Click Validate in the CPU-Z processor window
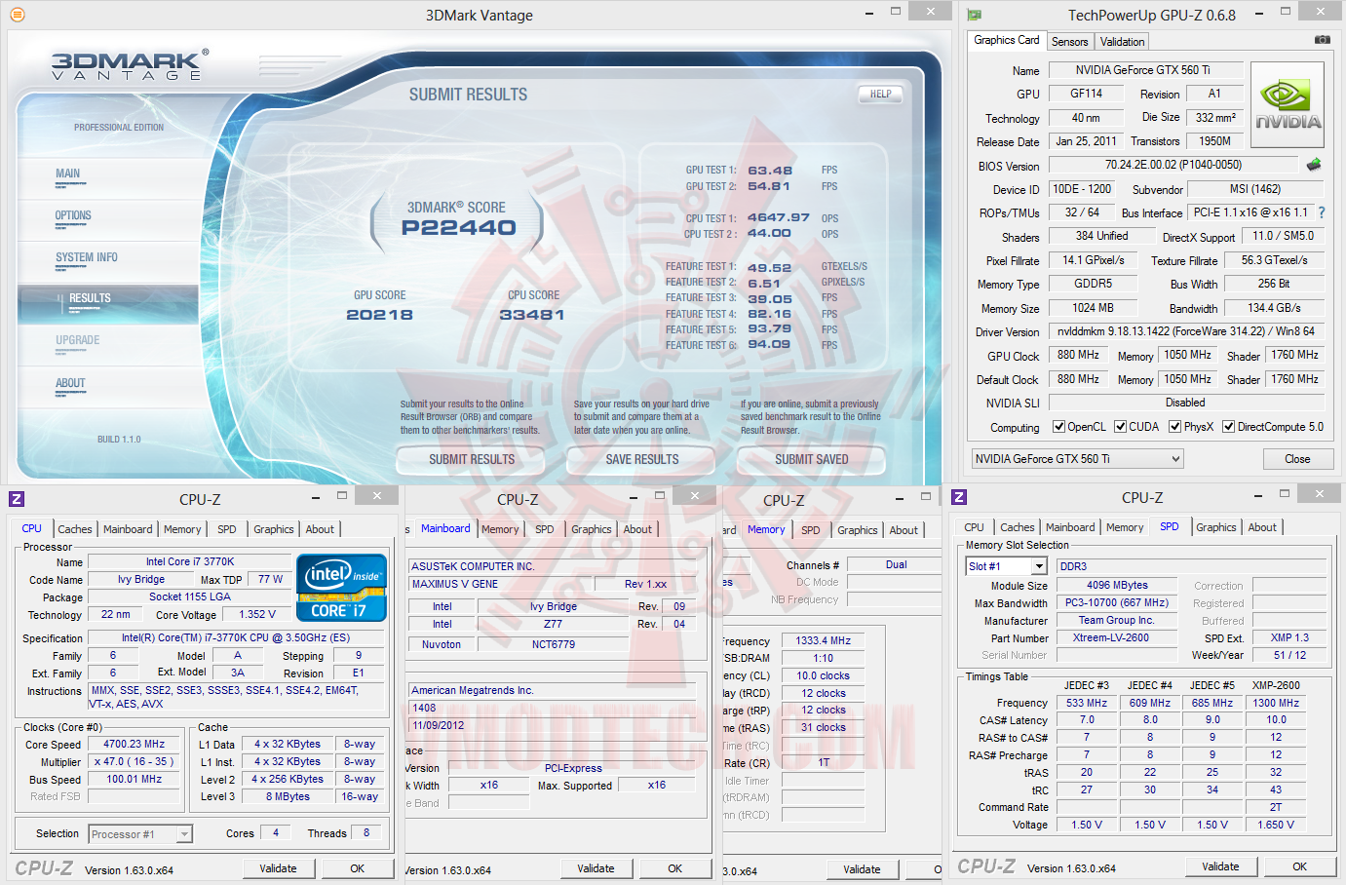This screenshot has width=1346, height=885. pos(278,868)
